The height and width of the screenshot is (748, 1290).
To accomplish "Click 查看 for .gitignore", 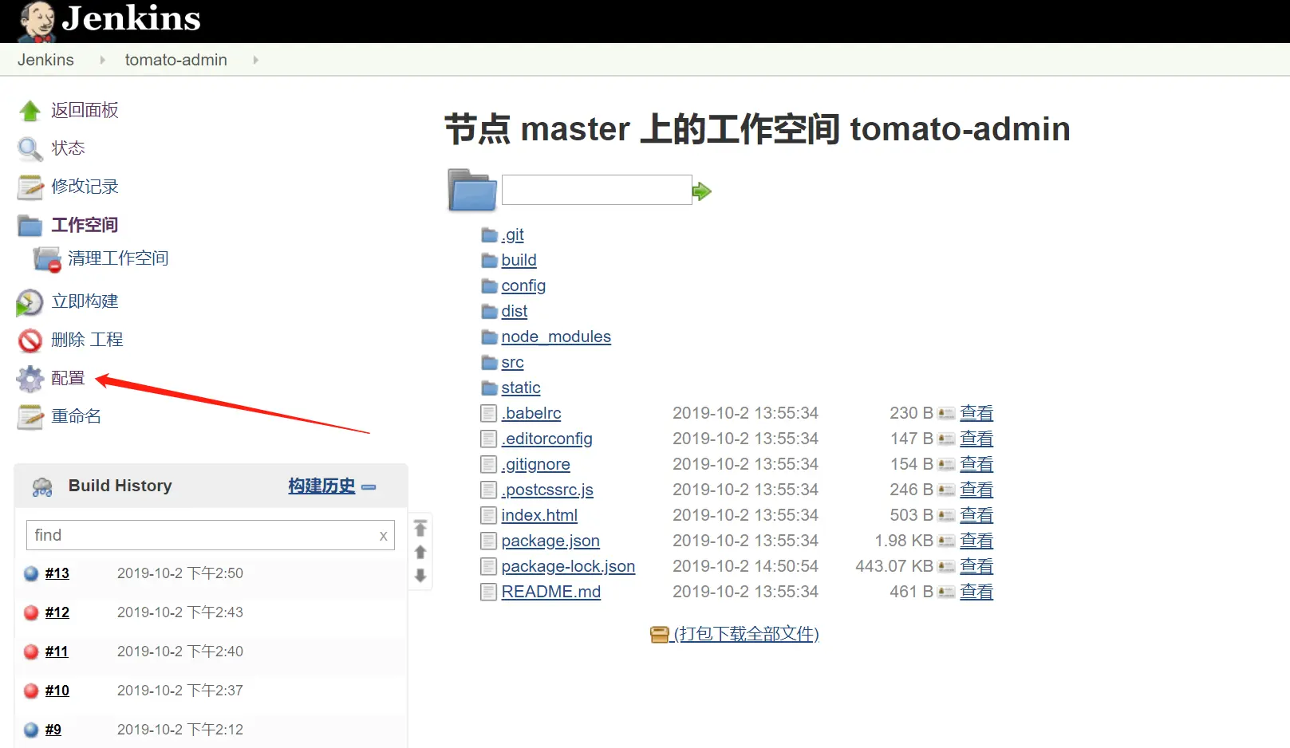I will coord(976,465).
